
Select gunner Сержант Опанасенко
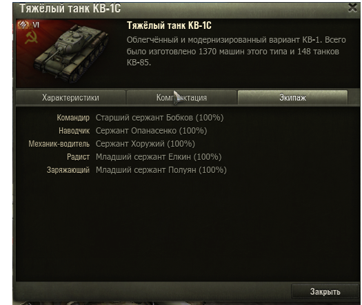tap(151, 131)
